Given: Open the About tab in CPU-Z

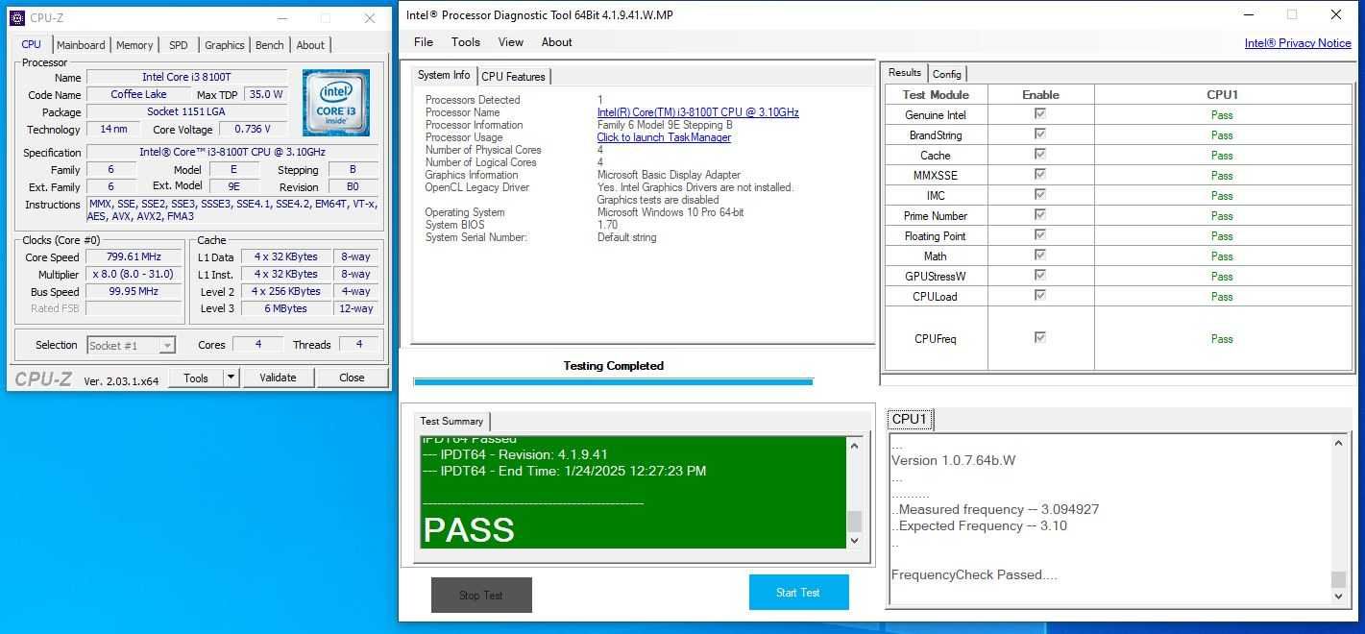Looking at the screenshot, I should point(310,45).
